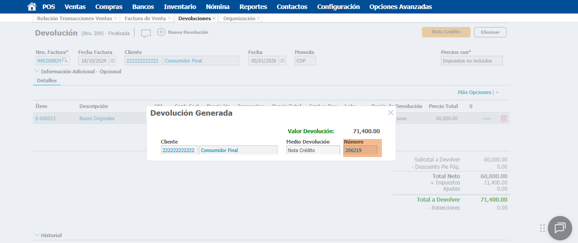Click the red trash icon in item row
This screenshot has height=243, width=578.
click(503, 118)
